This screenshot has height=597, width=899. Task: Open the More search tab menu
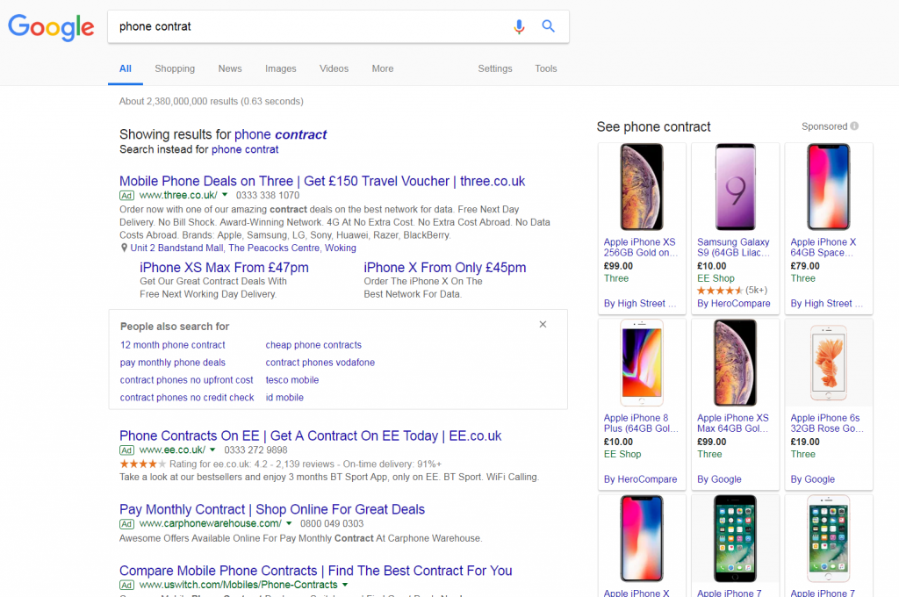pyautogui.click(x=383, y=68)
